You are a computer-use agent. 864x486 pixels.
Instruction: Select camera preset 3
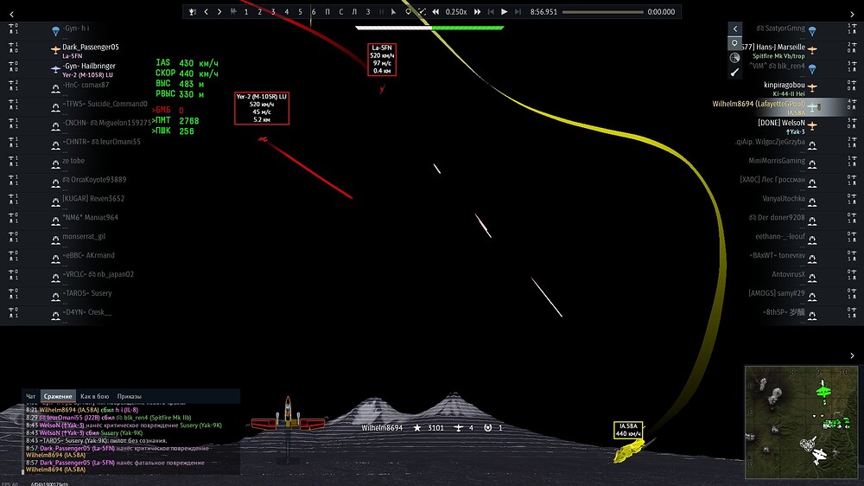[x=273, y=11]
